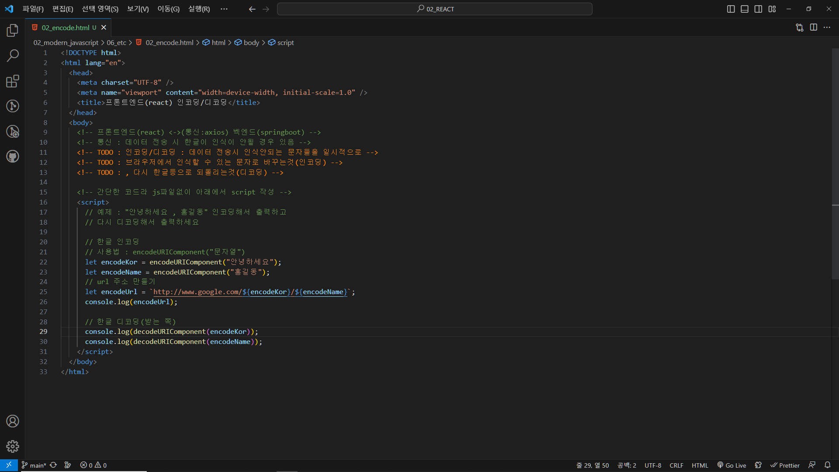839x472 pixels.
Task: Open the Extensions view
Action: (12, 81)
